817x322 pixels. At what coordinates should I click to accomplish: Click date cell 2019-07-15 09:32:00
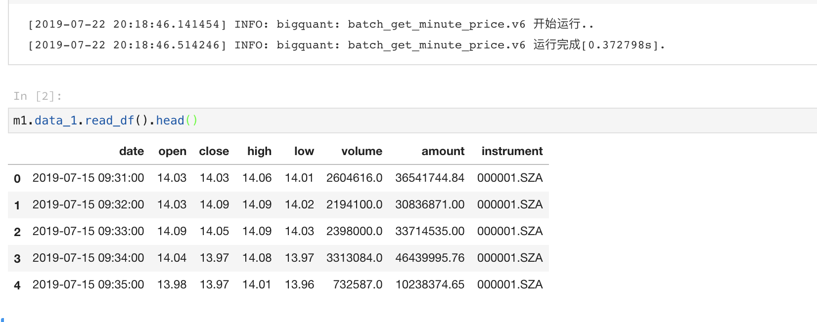click(88, 204)
